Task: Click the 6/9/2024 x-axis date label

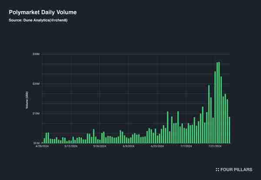Action: [128, 146]
